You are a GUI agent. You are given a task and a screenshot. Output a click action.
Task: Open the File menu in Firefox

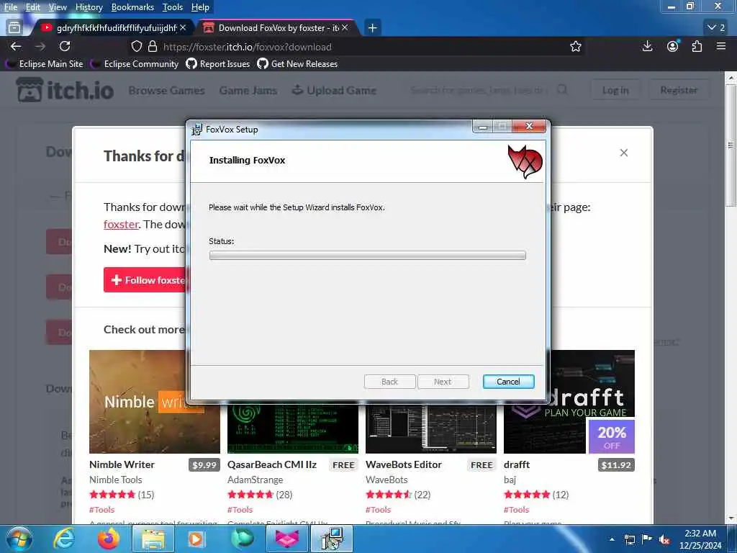(11, 7)
